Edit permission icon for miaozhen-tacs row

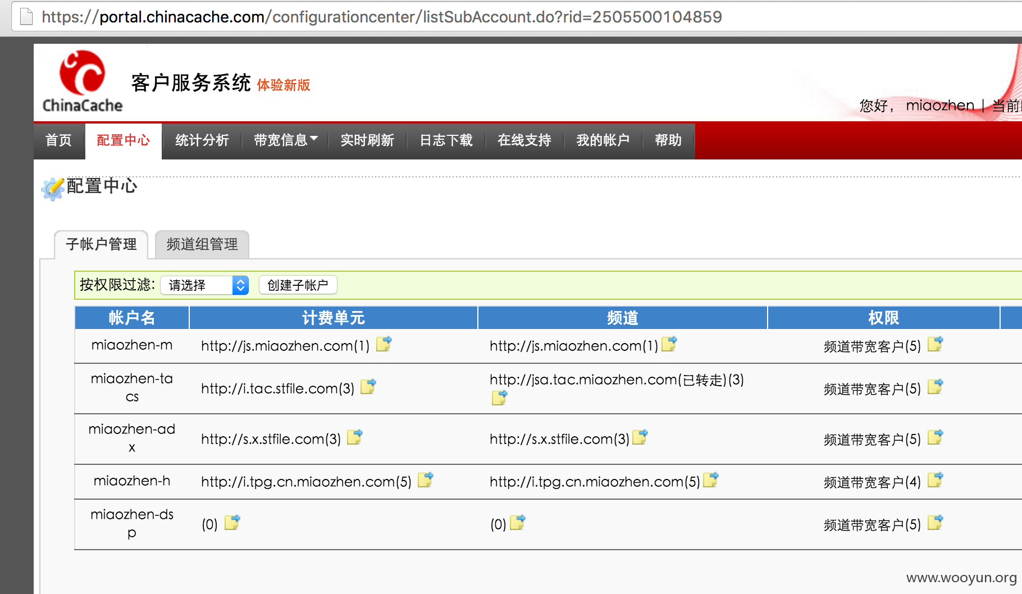(x=936, y=386)
